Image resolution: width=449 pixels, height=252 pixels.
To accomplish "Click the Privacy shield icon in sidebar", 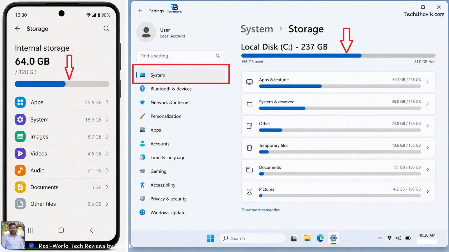I will pos(142,199).
